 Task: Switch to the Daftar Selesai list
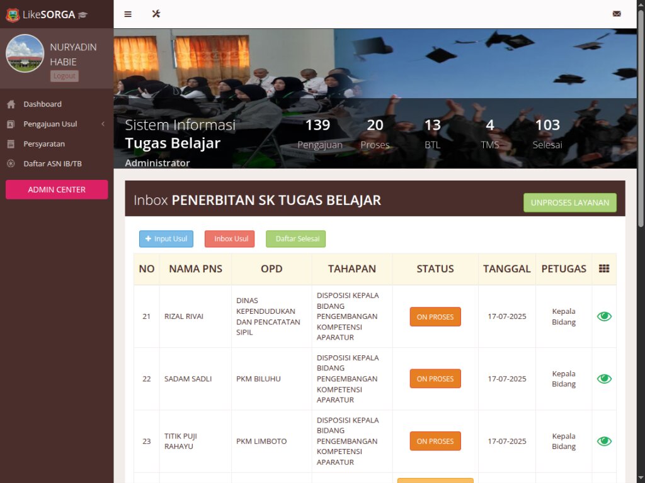click(x=295, y=239)
